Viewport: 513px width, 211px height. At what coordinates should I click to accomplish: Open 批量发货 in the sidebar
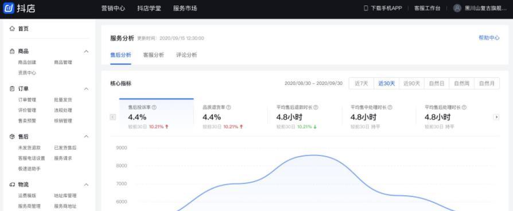pos(63,100)
